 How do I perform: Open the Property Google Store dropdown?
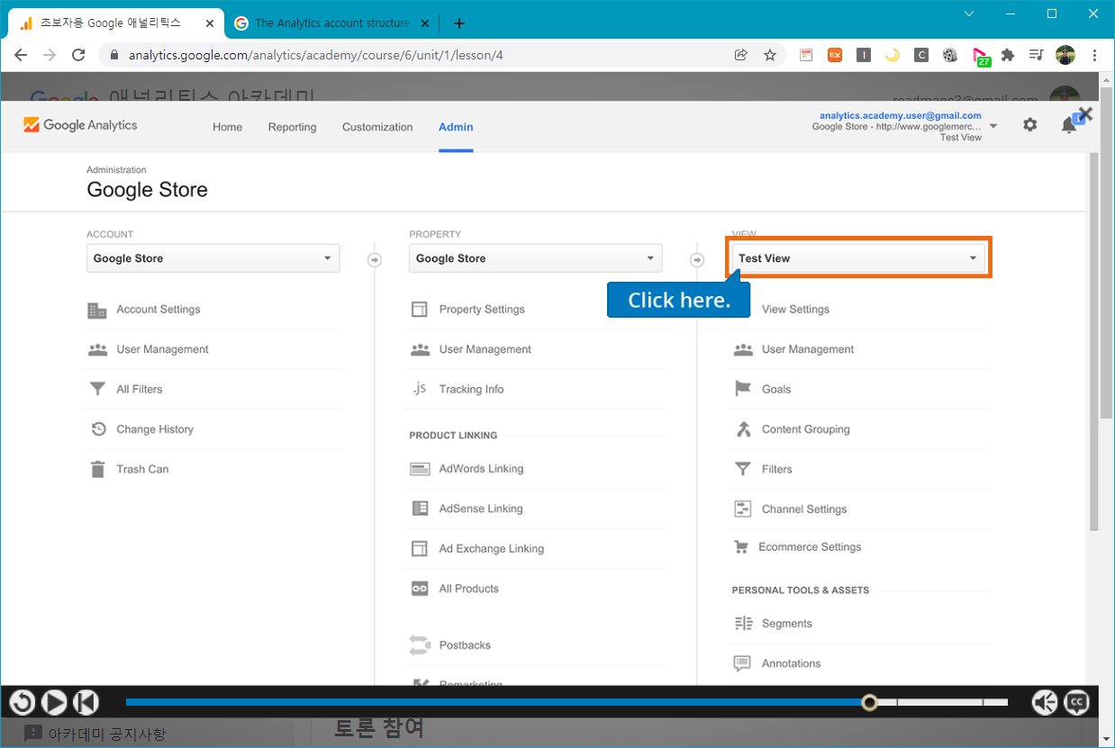535,258
